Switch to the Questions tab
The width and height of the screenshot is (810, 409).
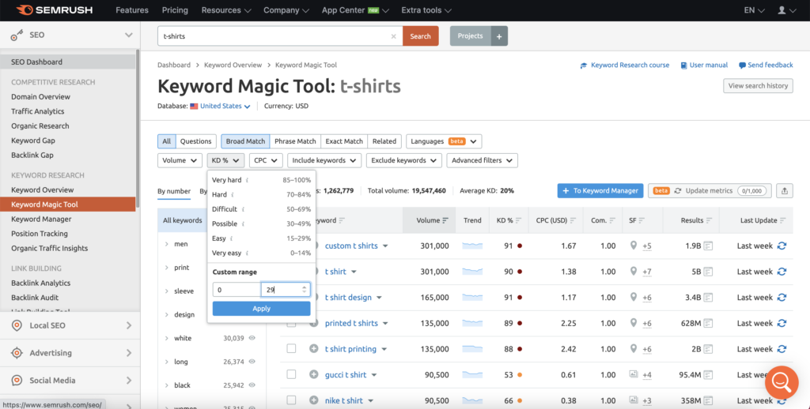pyautogui.click(x=196, y=141)
